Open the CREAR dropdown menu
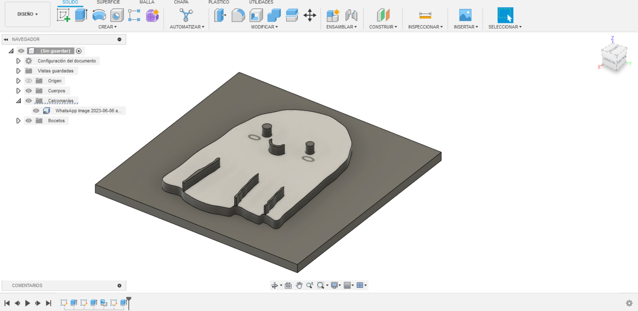The image size is (638, 311). click(x=107, y=27)
